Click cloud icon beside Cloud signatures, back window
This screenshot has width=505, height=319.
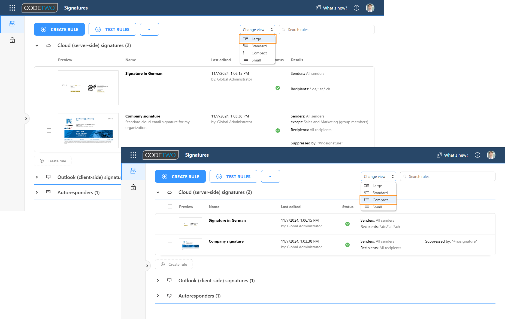49,45
